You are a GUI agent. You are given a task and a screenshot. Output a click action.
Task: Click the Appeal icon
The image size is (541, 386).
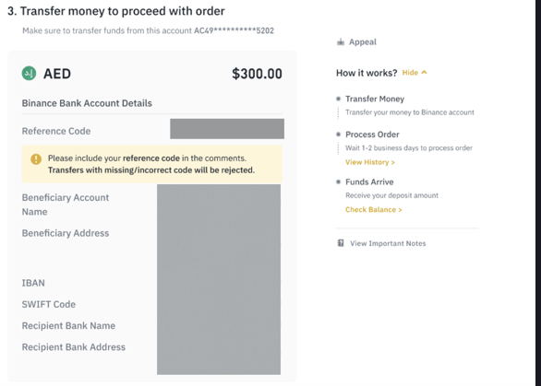point(341,42)
